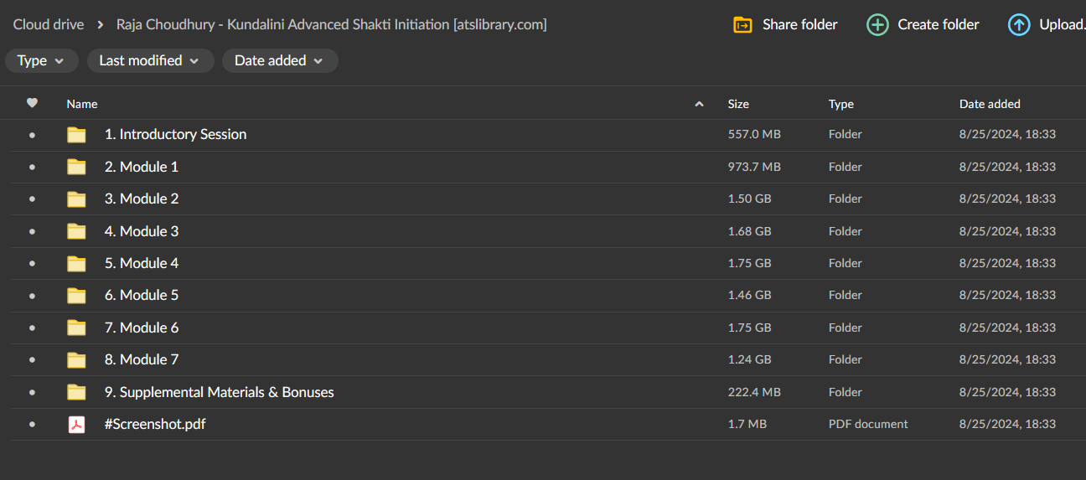Click the heart favorites column header icon
Image resolution: width=1086 pixels, height=480 pixels.
coord(32,103)
